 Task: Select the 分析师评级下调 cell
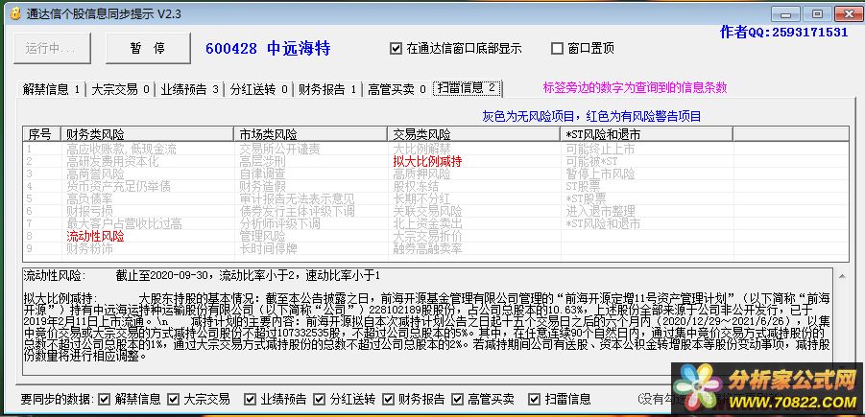coord(279,223)
